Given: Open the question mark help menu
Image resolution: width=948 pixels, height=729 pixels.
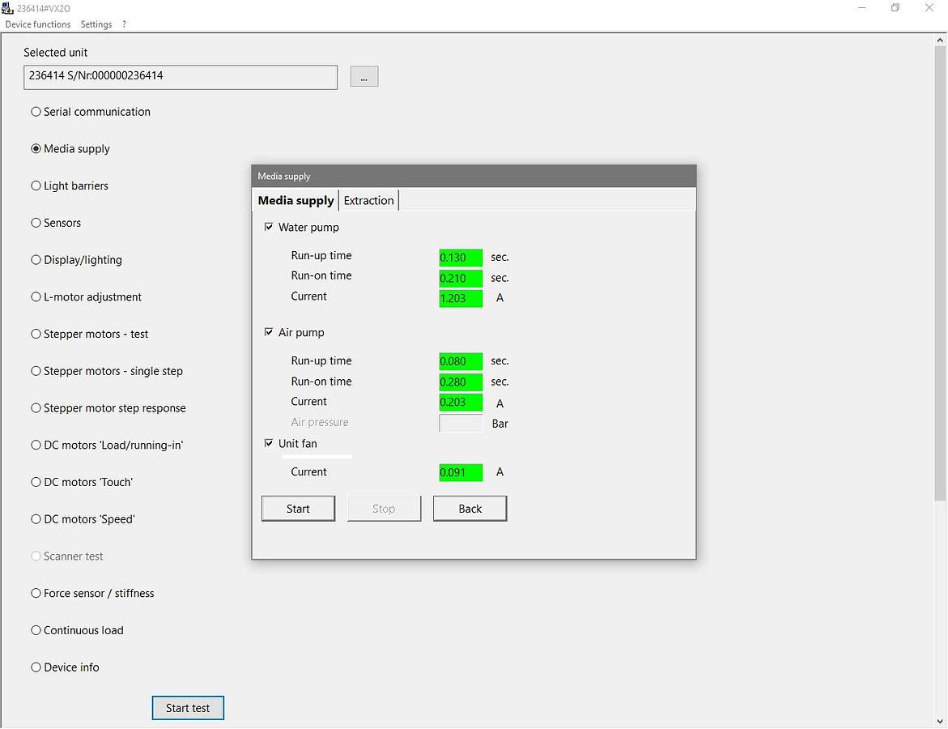Looking at the screenshot, I should click(124, 24).
